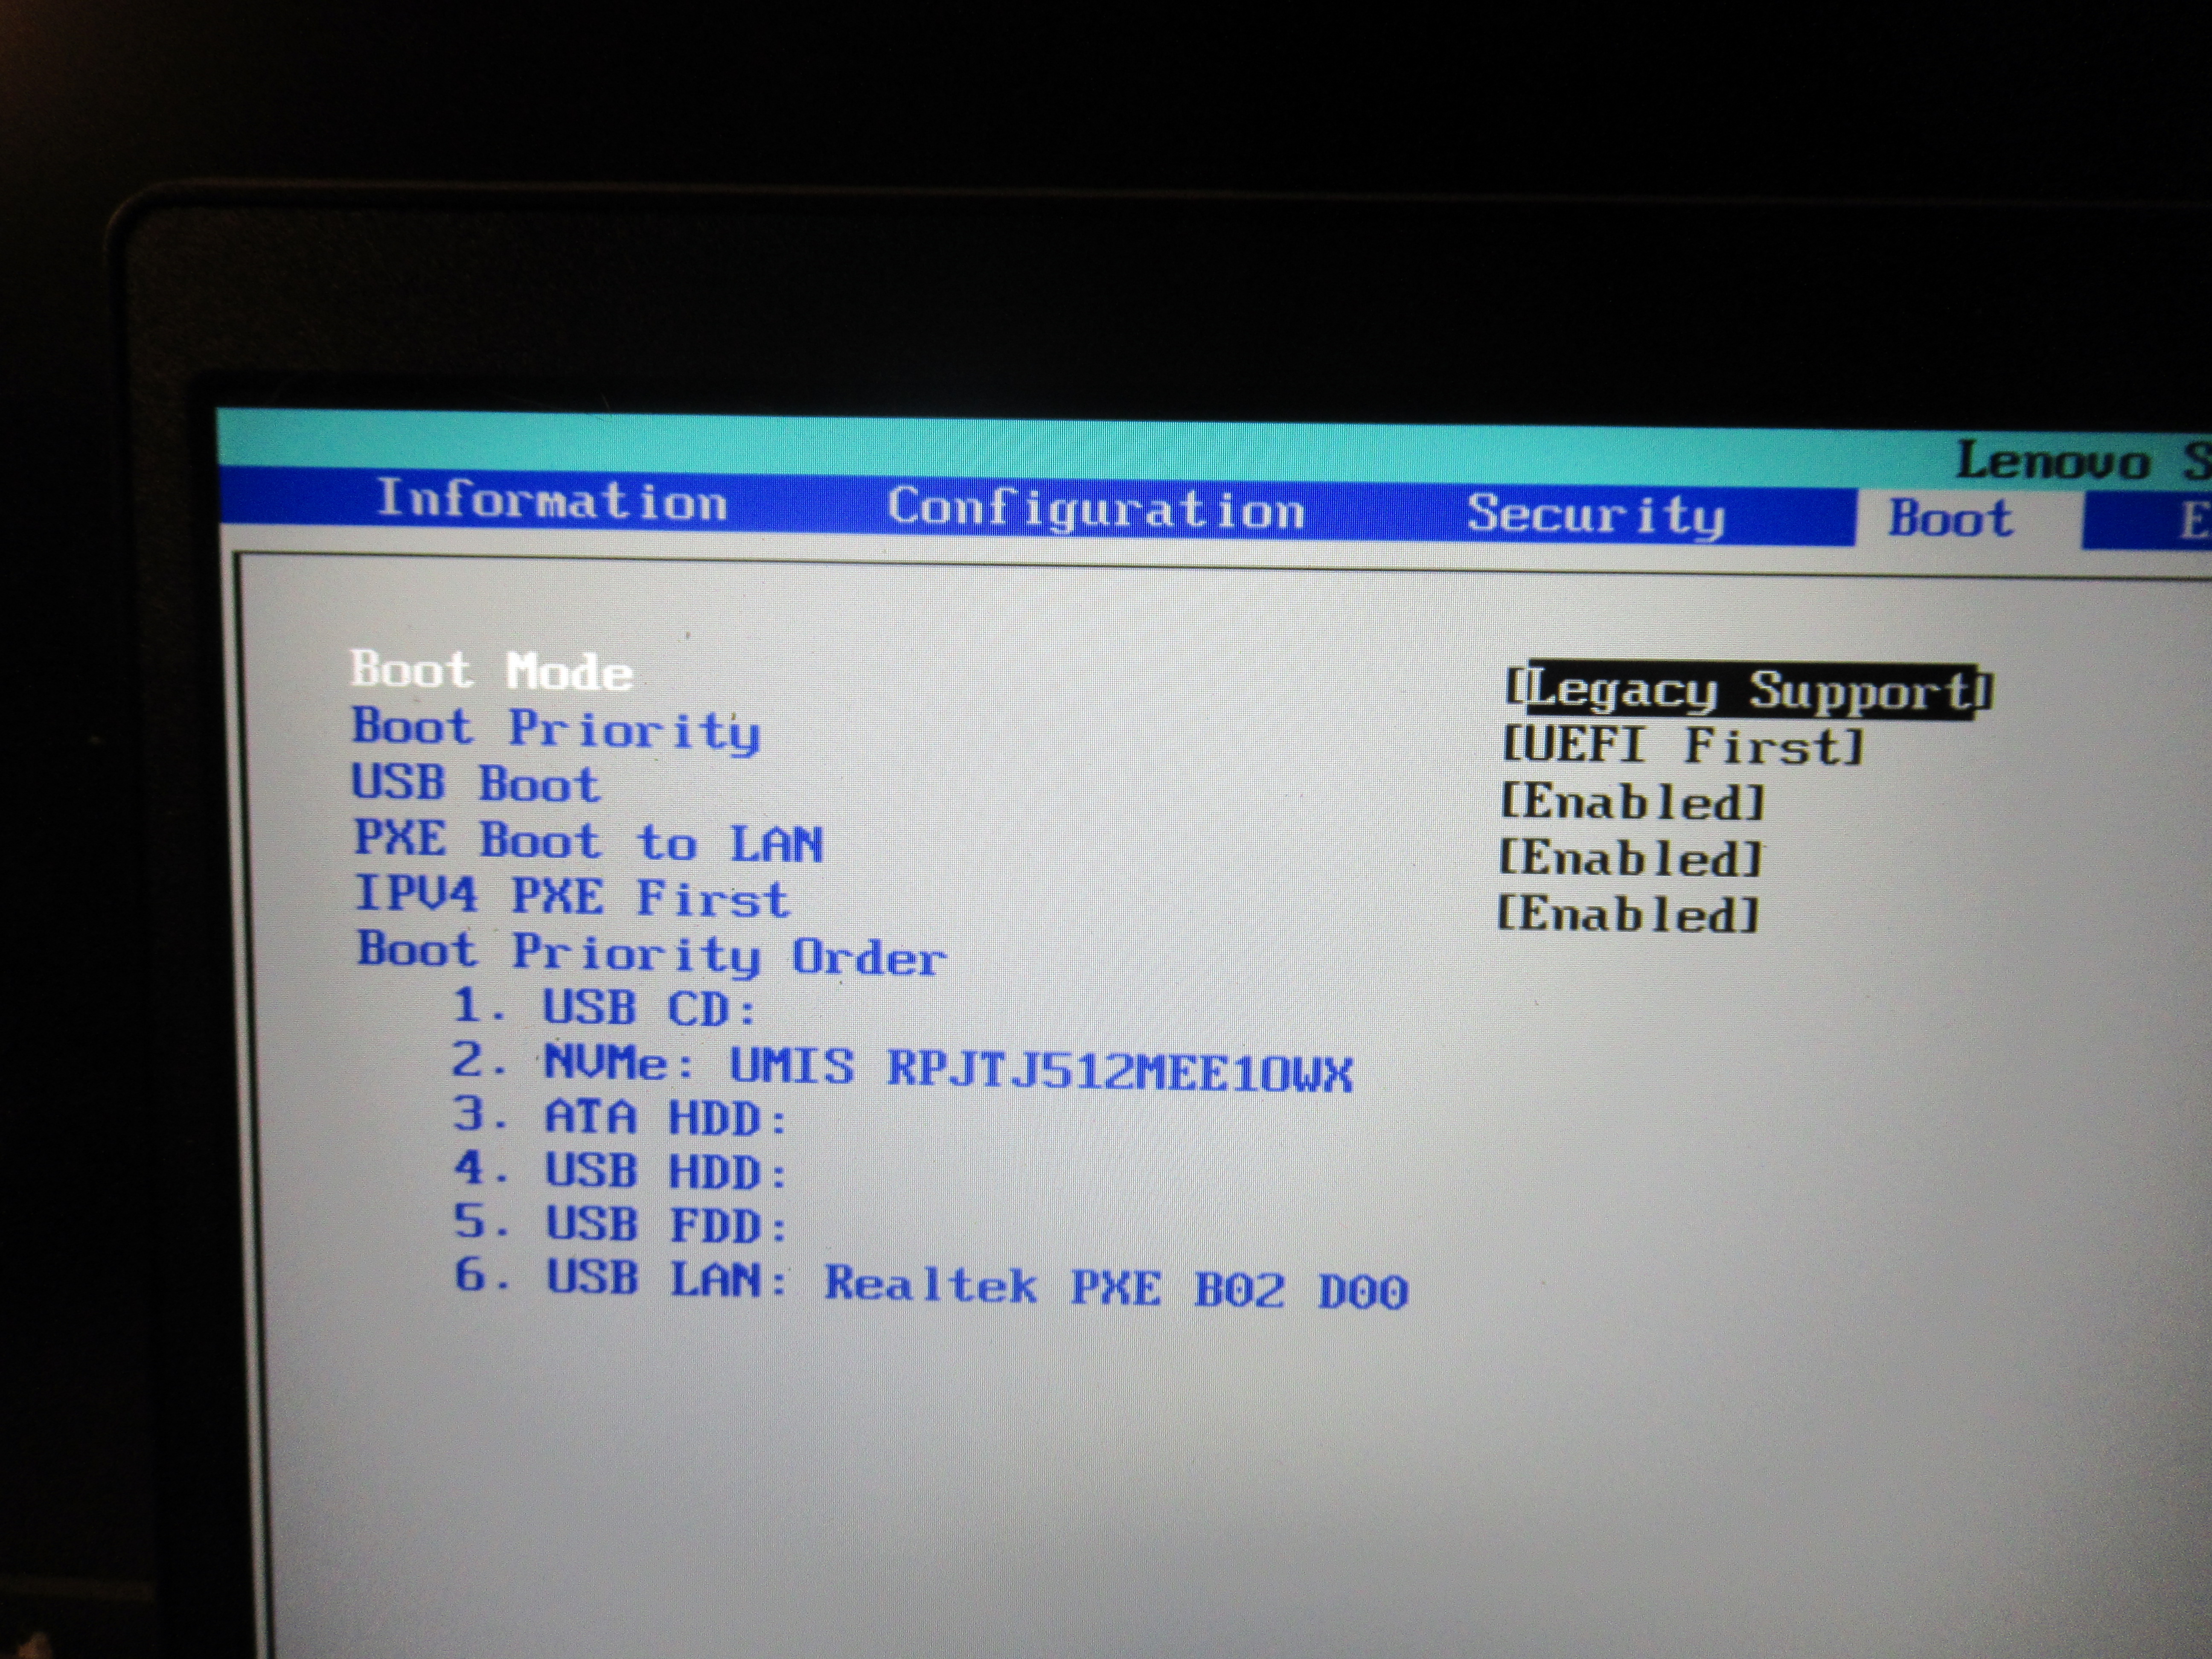Select the PXE Boot to LAN label
Screen dimensions: 2212x1659
(589, 841)
